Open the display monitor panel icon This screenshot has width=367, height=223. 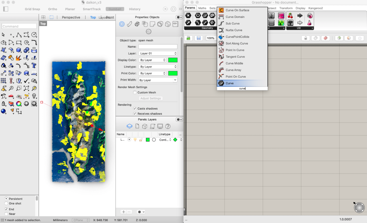[160, 126]
